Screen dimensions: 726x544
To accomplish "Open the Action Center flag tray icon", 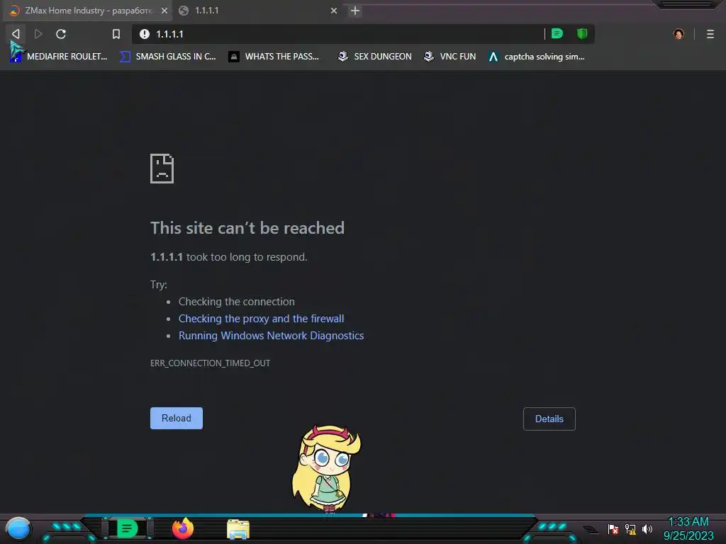I will click(x=613, y=528).
